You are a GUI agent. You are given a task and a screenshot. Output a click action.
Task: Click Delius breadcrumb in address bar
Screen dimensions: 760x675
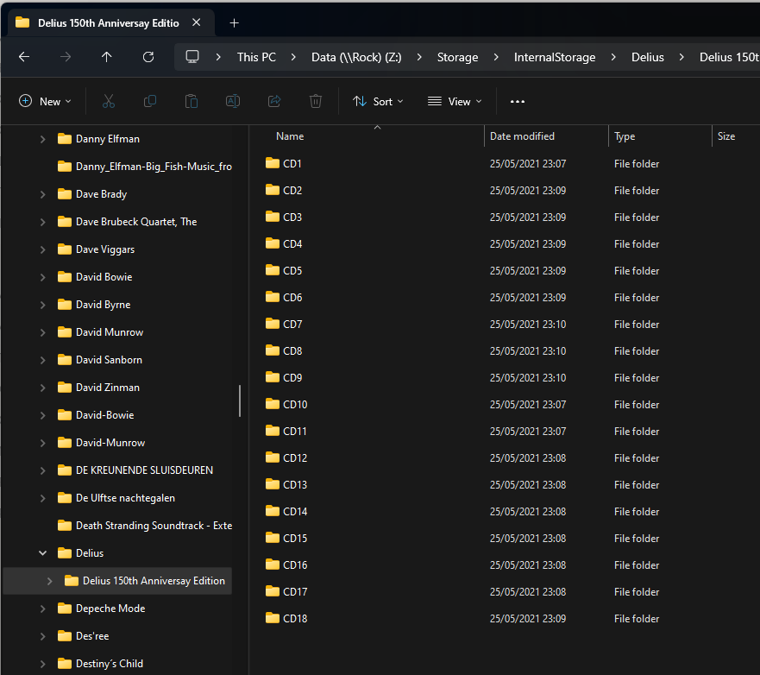click(648, 57)
